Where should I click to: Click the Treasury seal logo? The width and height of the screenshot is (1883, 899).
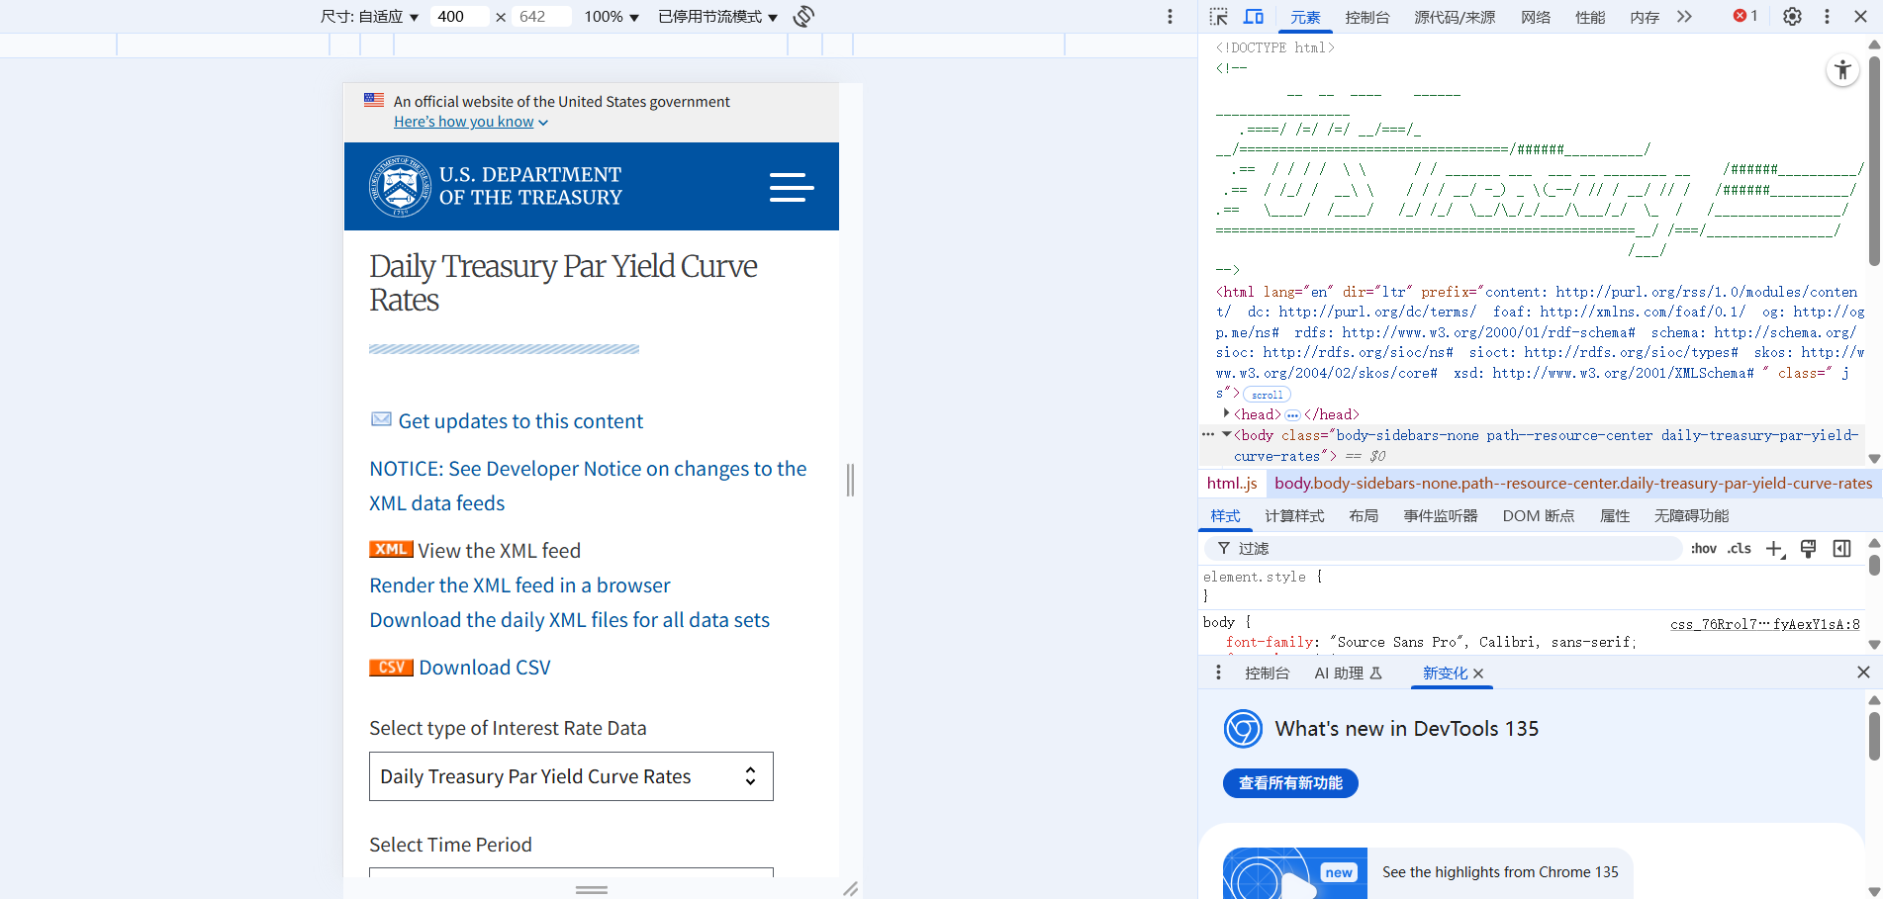point(400,186)
